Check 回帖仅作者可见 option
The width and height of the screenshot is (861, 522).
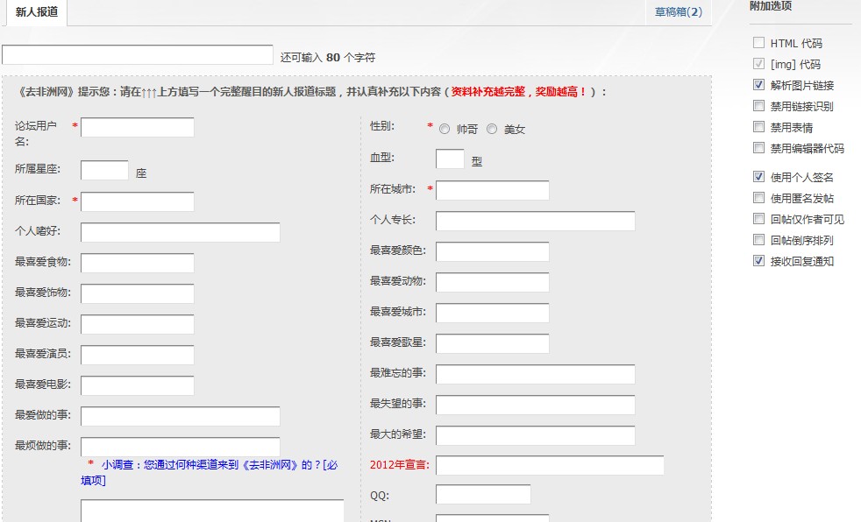click(758, 219)
